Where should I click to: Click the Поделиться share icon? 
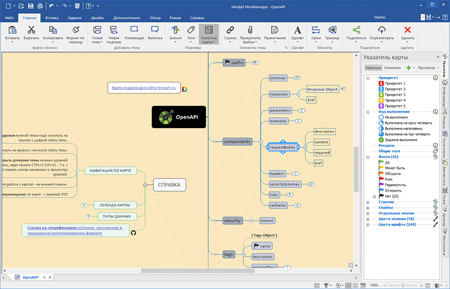coord(356,30)
